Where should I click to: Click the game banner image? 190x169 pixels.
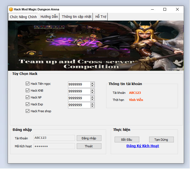click(x=96, y=46)
